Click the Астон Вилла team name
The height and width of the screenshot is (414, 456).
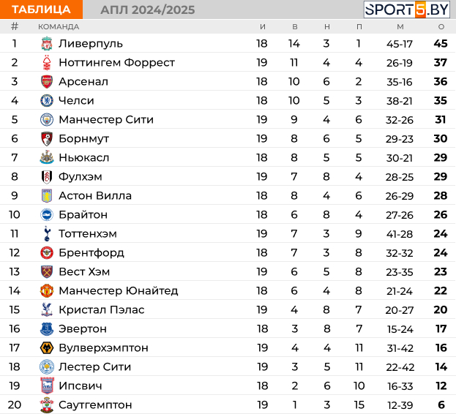click(95, 195)
